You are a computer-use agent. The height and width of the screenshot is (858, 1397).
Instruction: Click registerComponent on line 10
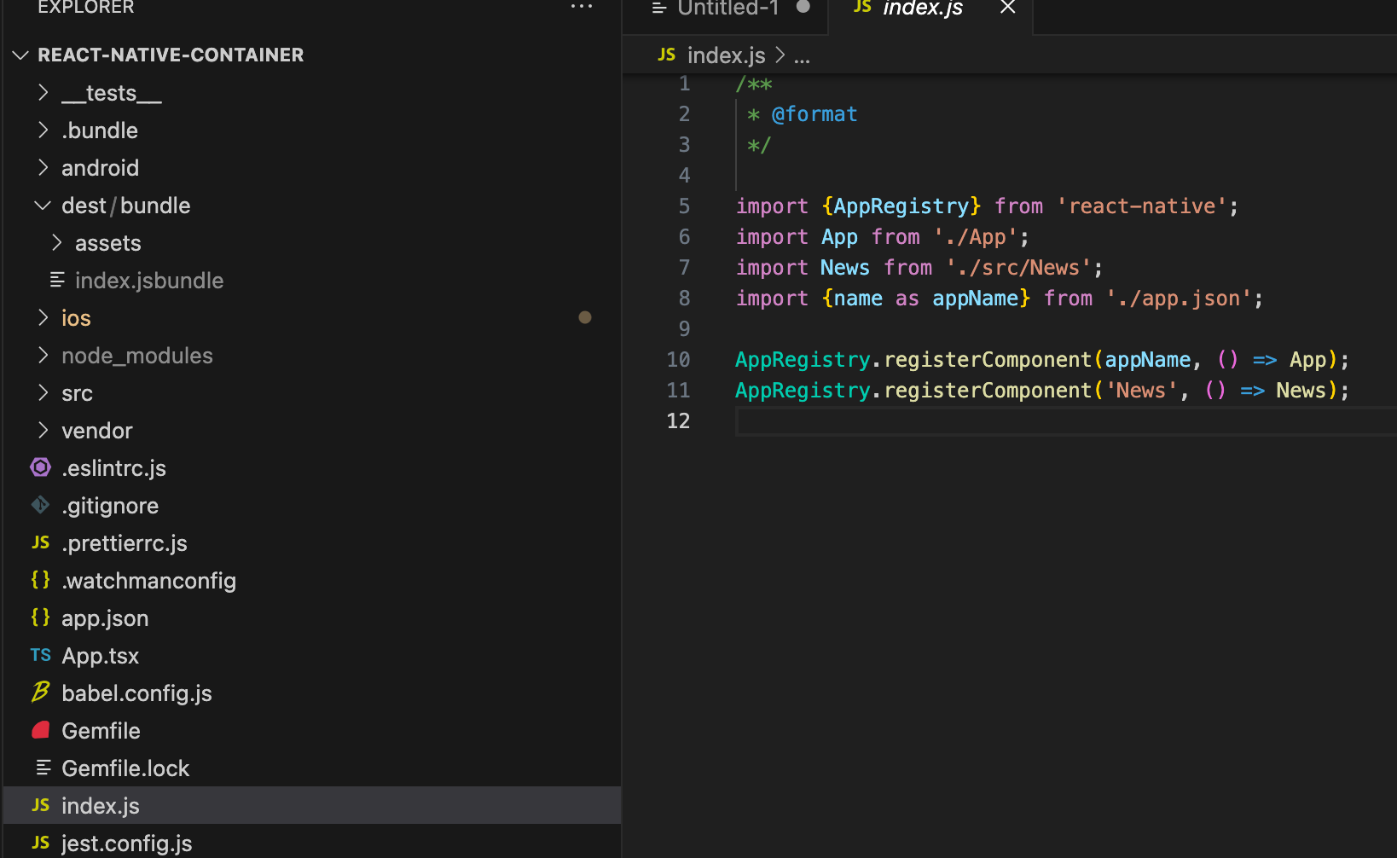click(x=988, y=360)
